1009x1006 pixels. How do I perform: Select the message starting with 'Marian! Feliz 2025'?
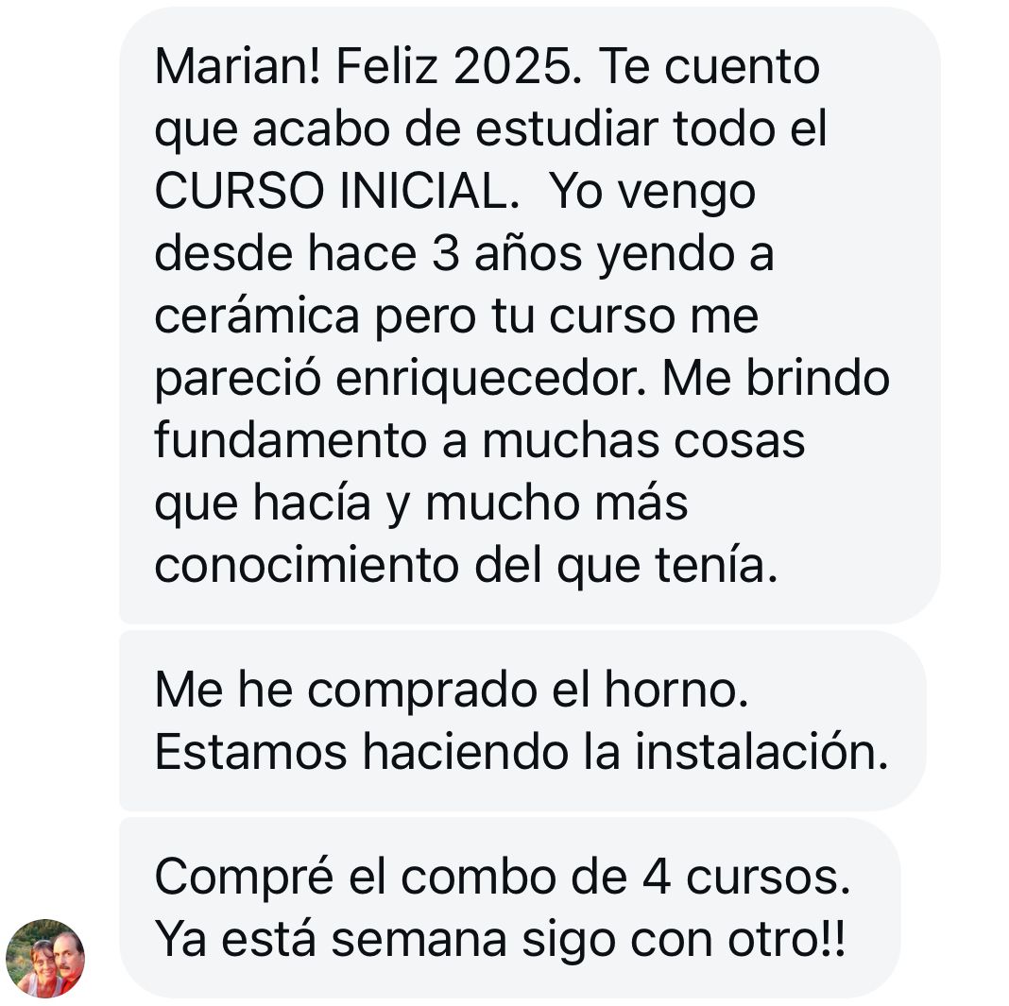coord(530,315)
